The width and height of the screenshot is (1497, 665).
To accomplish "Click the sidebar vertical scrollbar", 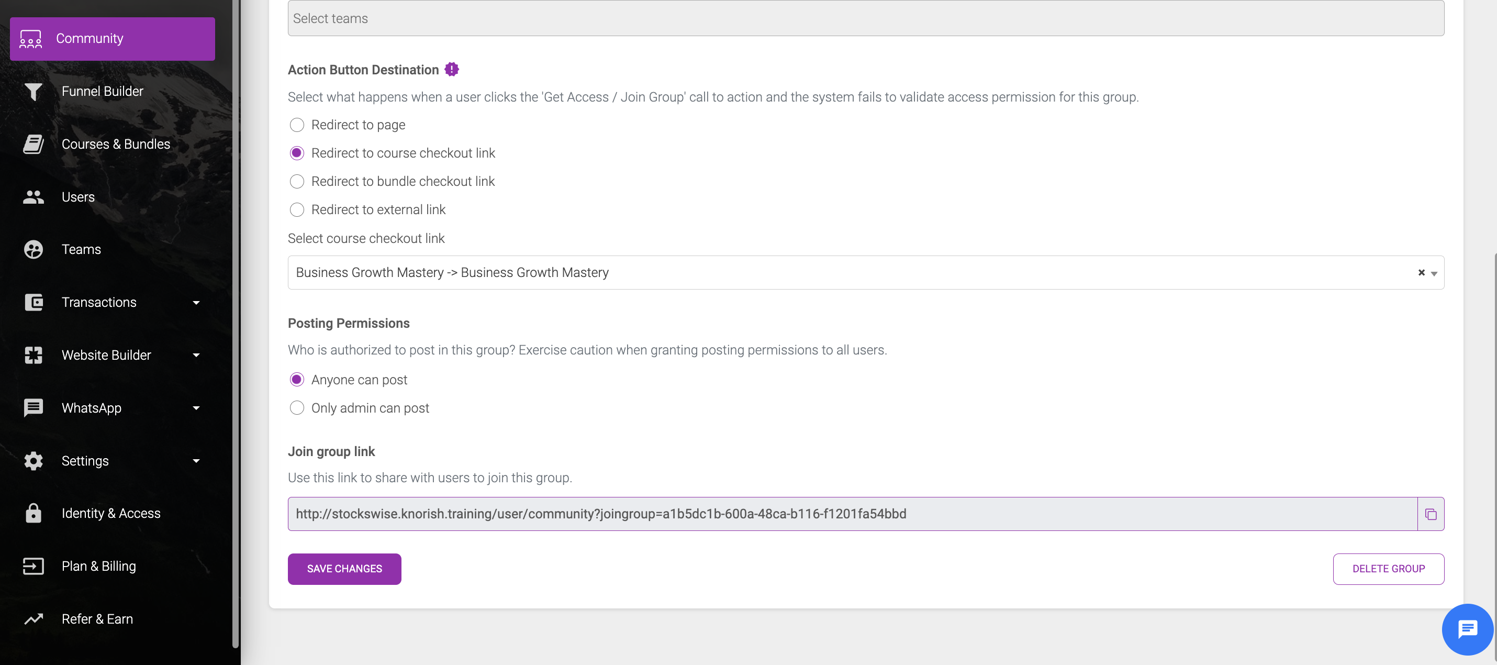I will tap(235, 323).
